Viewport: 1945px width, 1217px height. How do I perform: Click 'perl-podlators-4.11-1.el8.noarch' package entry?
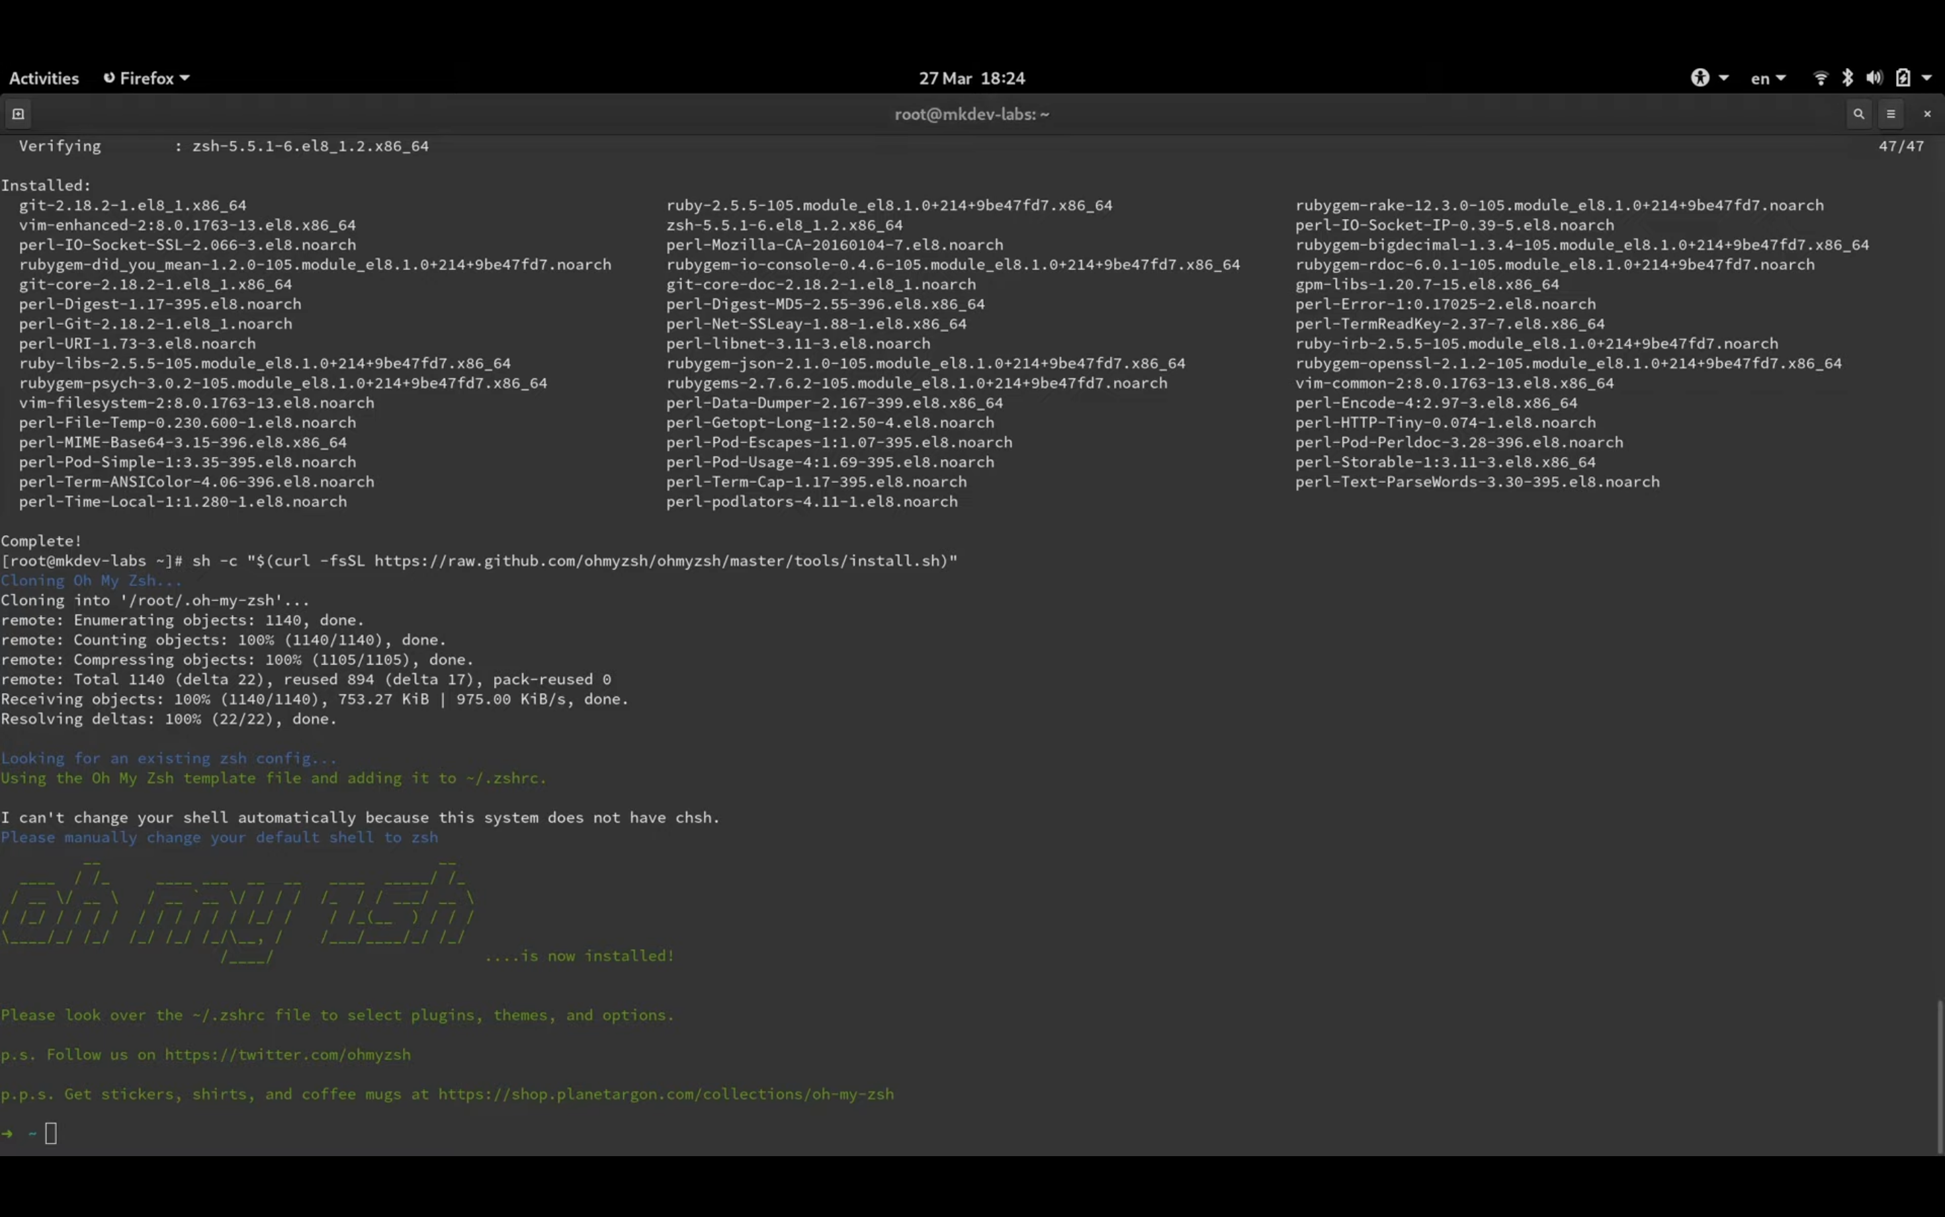coord(812,501)
